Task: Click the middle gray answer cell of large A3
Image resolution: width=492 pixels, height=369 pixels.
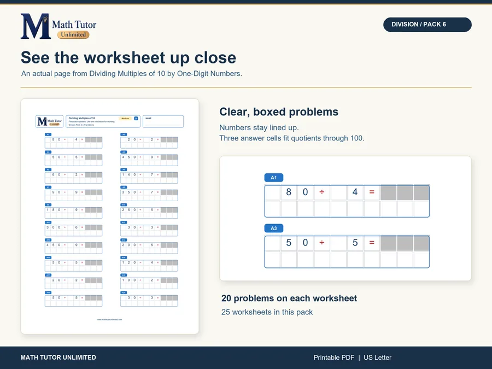Action: 405,243
